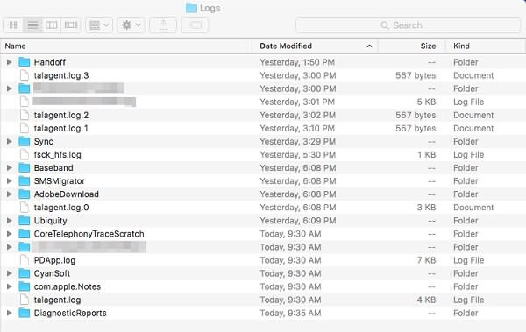The image size is (526, 332).
Task: Select the CyanSoft folder icon
Action: (25, 273)
